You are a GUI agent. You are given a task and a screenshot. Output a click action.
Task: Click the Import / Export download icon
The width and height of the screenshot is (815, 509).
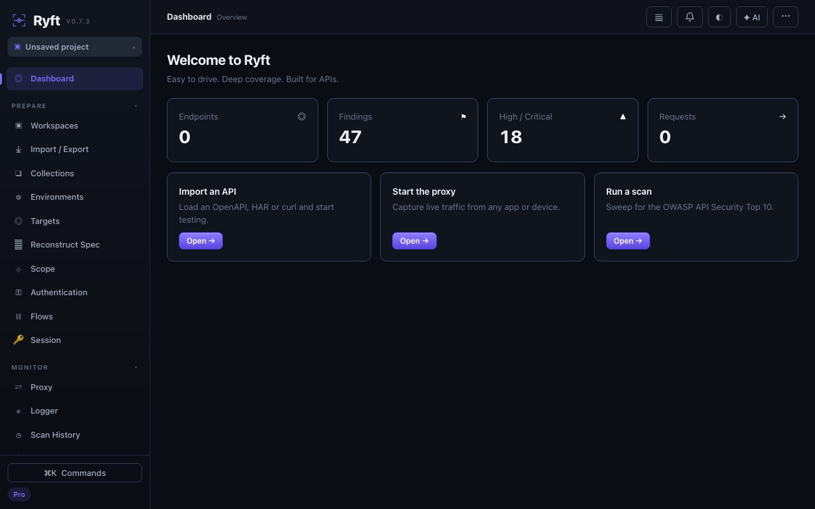point(18,150)
